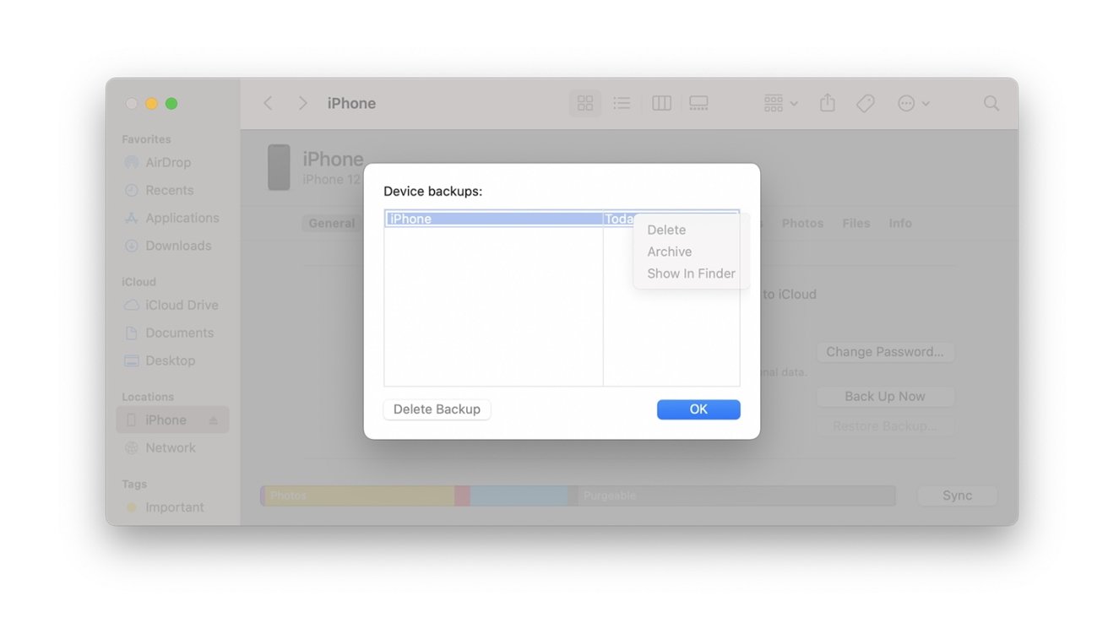
Task: Select the iPhone backup row
Action: (562, 219)
